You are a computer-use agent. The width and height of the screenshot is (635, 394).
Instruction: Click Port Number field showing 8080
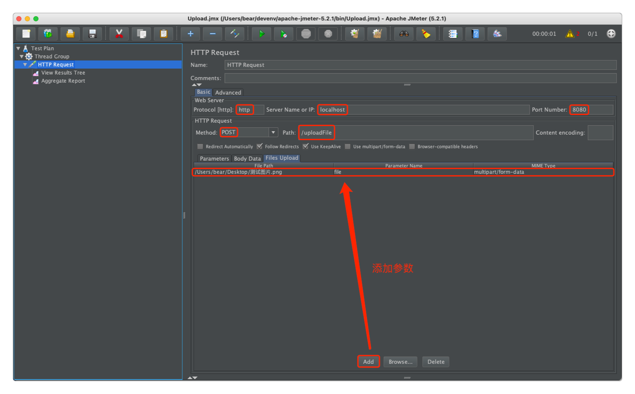(x=591, y=109)
